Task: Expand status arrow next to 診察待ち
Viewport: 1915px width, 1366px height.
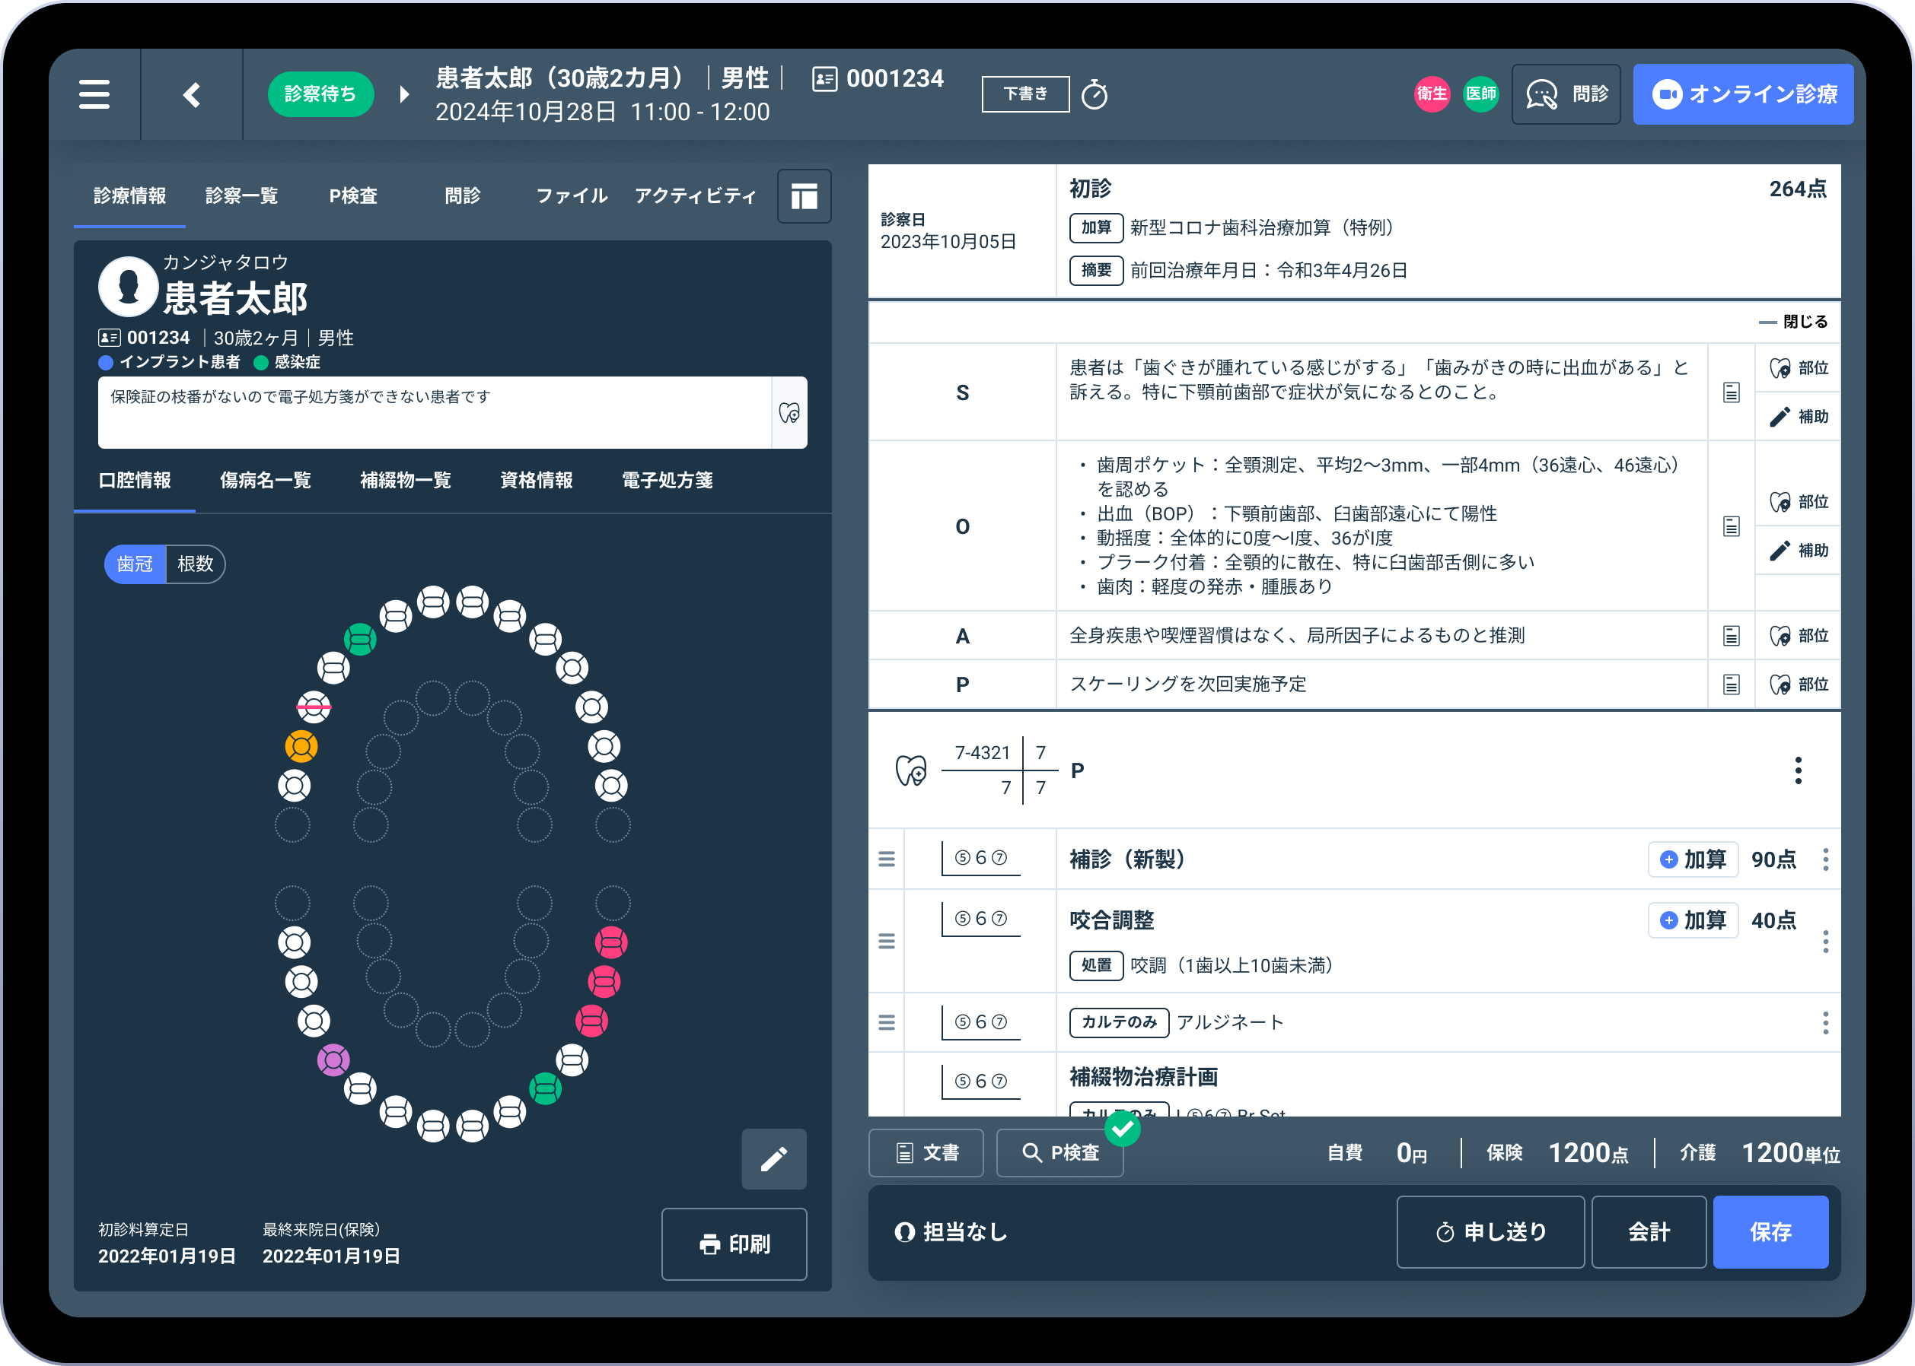Action: click(x=405, y=94)
